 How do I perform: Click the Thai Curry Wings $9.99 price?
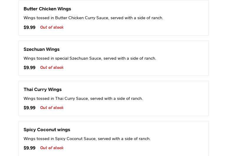(29, 108)
